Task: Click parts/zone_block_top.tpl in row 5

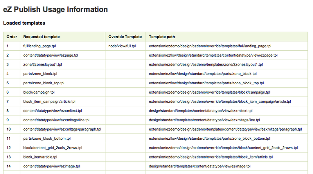Action: click(44, 83)
